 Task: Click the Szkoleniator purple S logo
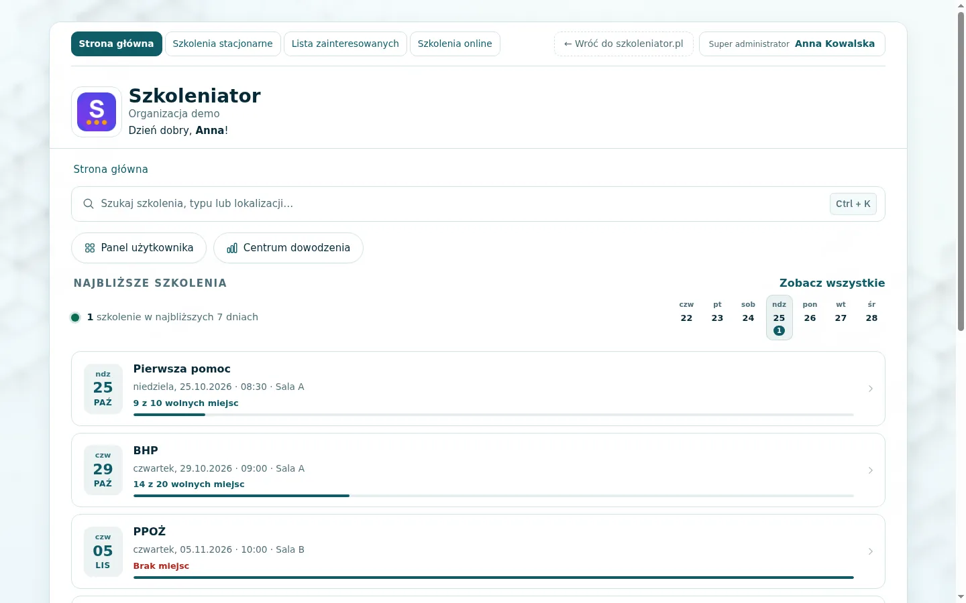click(97, 112)
